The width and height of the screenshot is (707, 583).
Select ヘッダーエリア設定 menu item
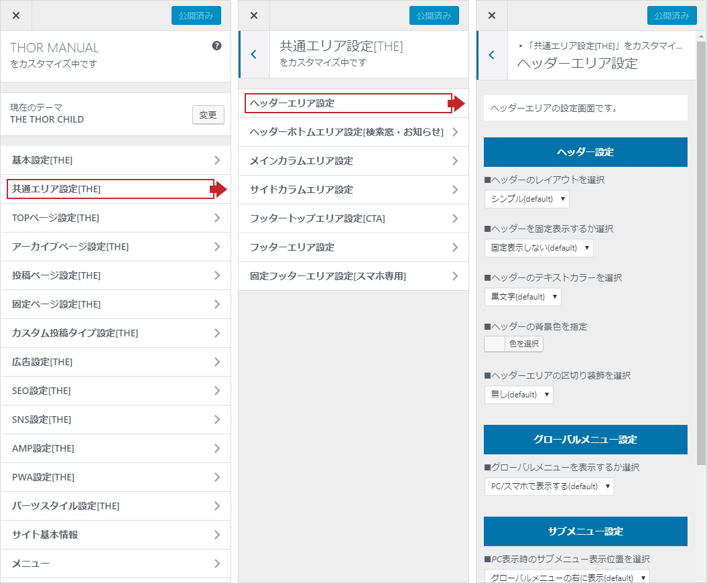pos(348,103)
